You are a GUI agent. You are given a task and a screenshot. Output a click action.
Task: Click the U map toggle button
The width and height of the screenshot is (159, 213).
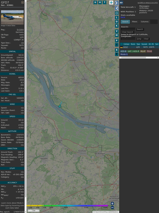click(96, 2)
